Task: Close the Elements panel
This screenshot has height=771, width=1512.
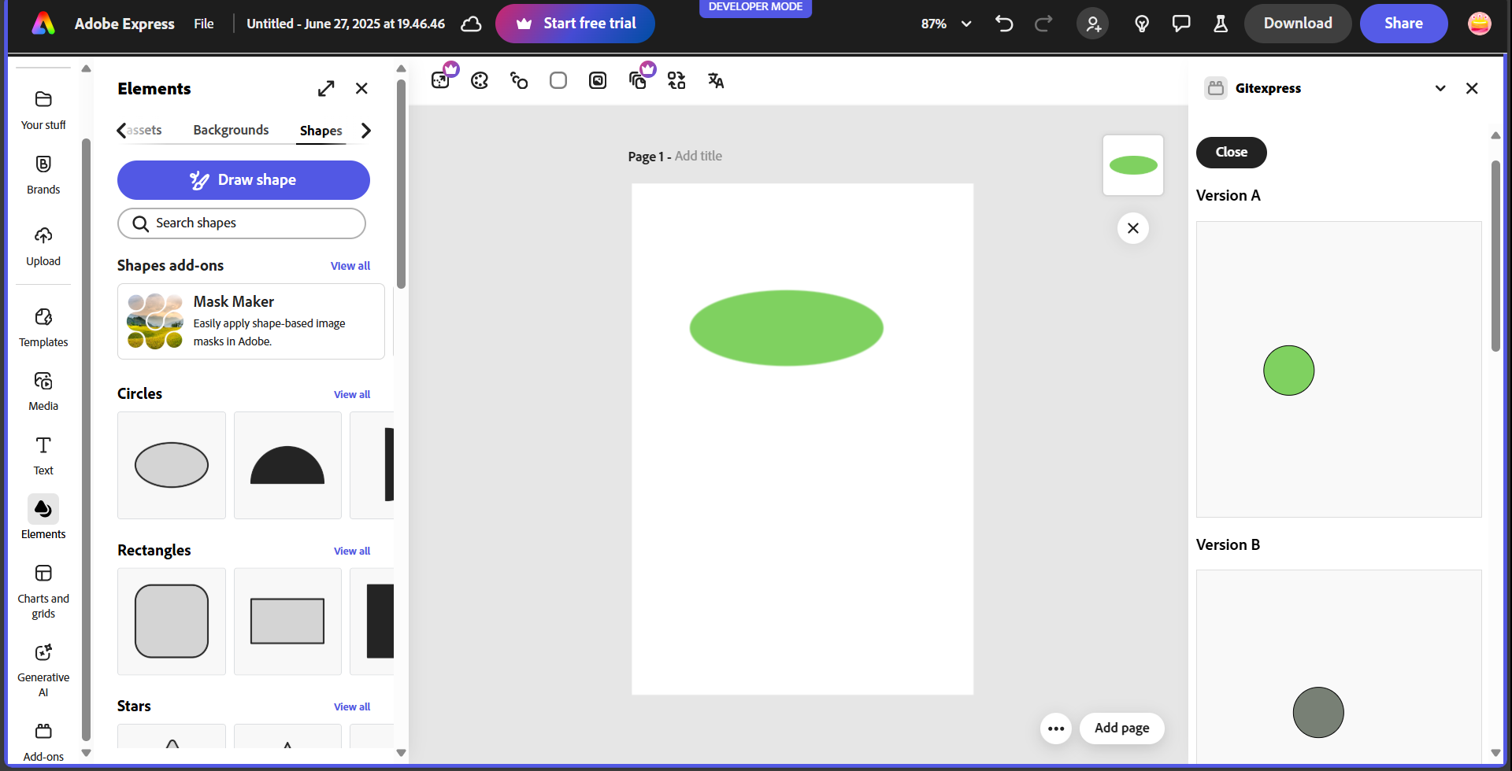Action: tap(361, 88)
